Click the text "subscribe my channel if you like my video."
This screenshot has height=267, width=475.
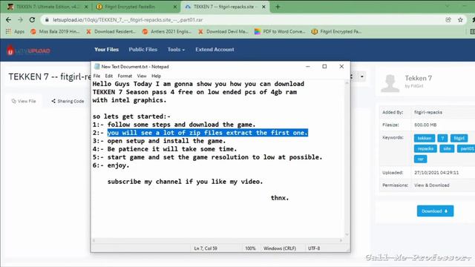tap(185, 182)
